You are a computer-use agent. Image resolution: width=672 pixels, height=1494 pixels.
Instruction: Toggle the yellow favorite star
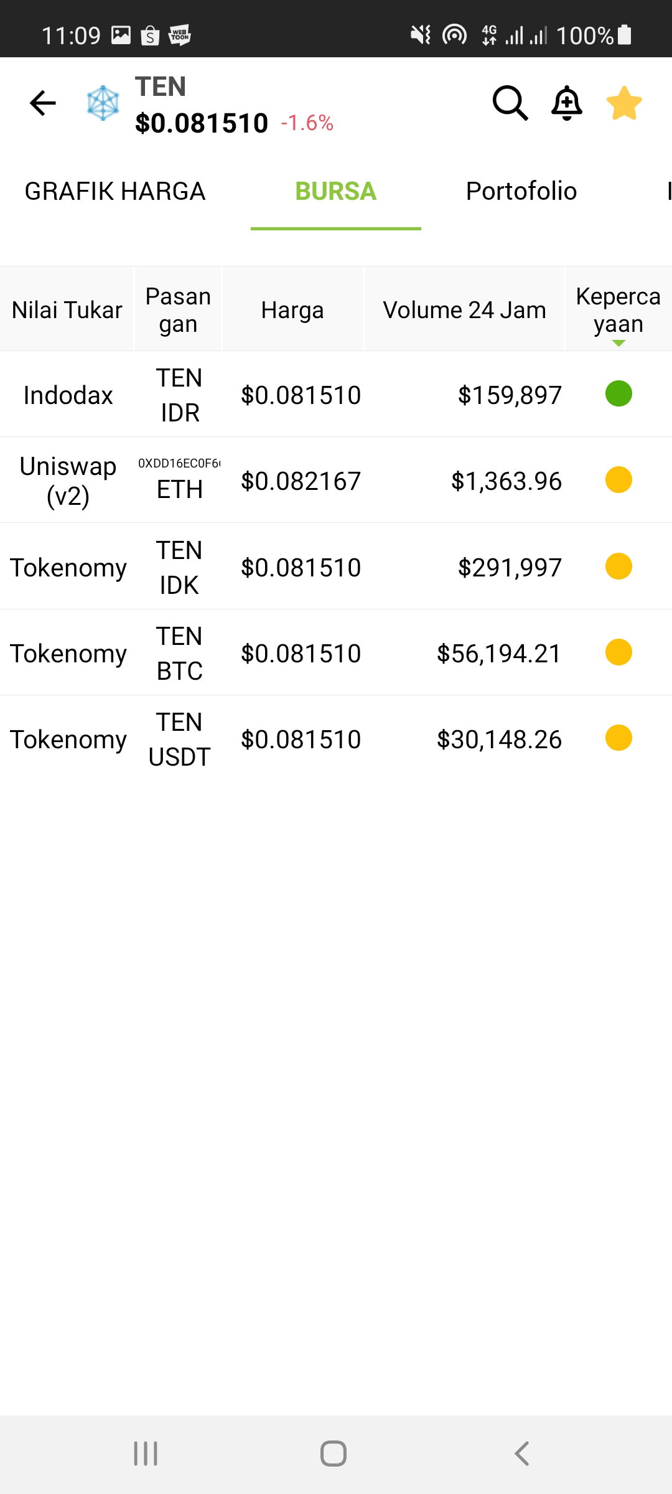[624, 103]
